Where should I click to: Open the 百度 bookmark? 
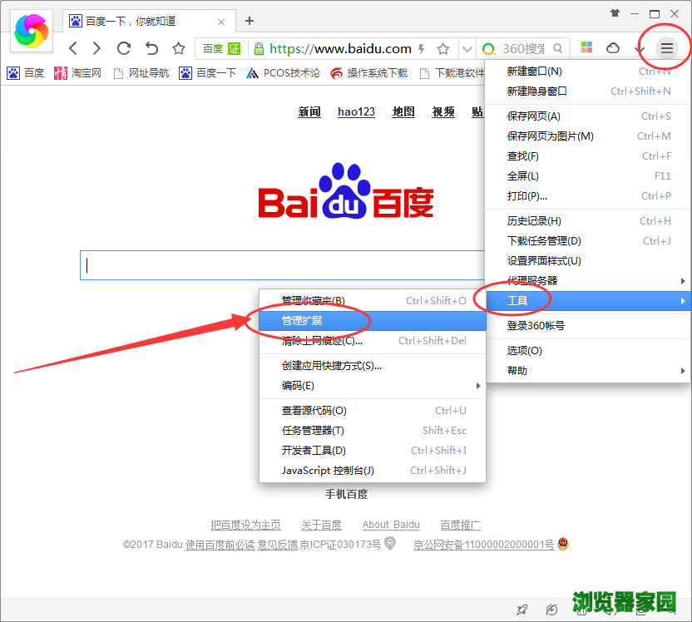(x=26, y=73)
